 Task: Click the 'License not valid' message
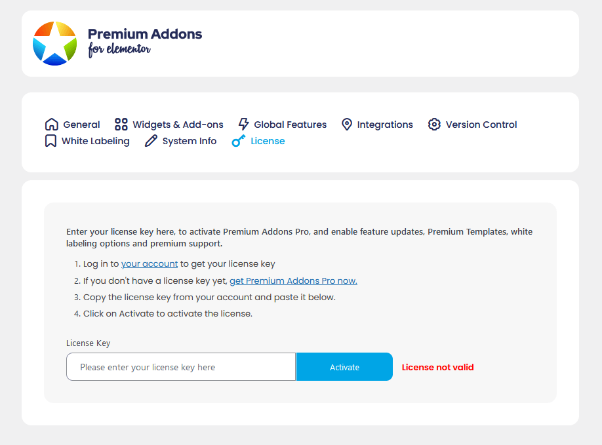pyautogui.click(x=437, y=367)
